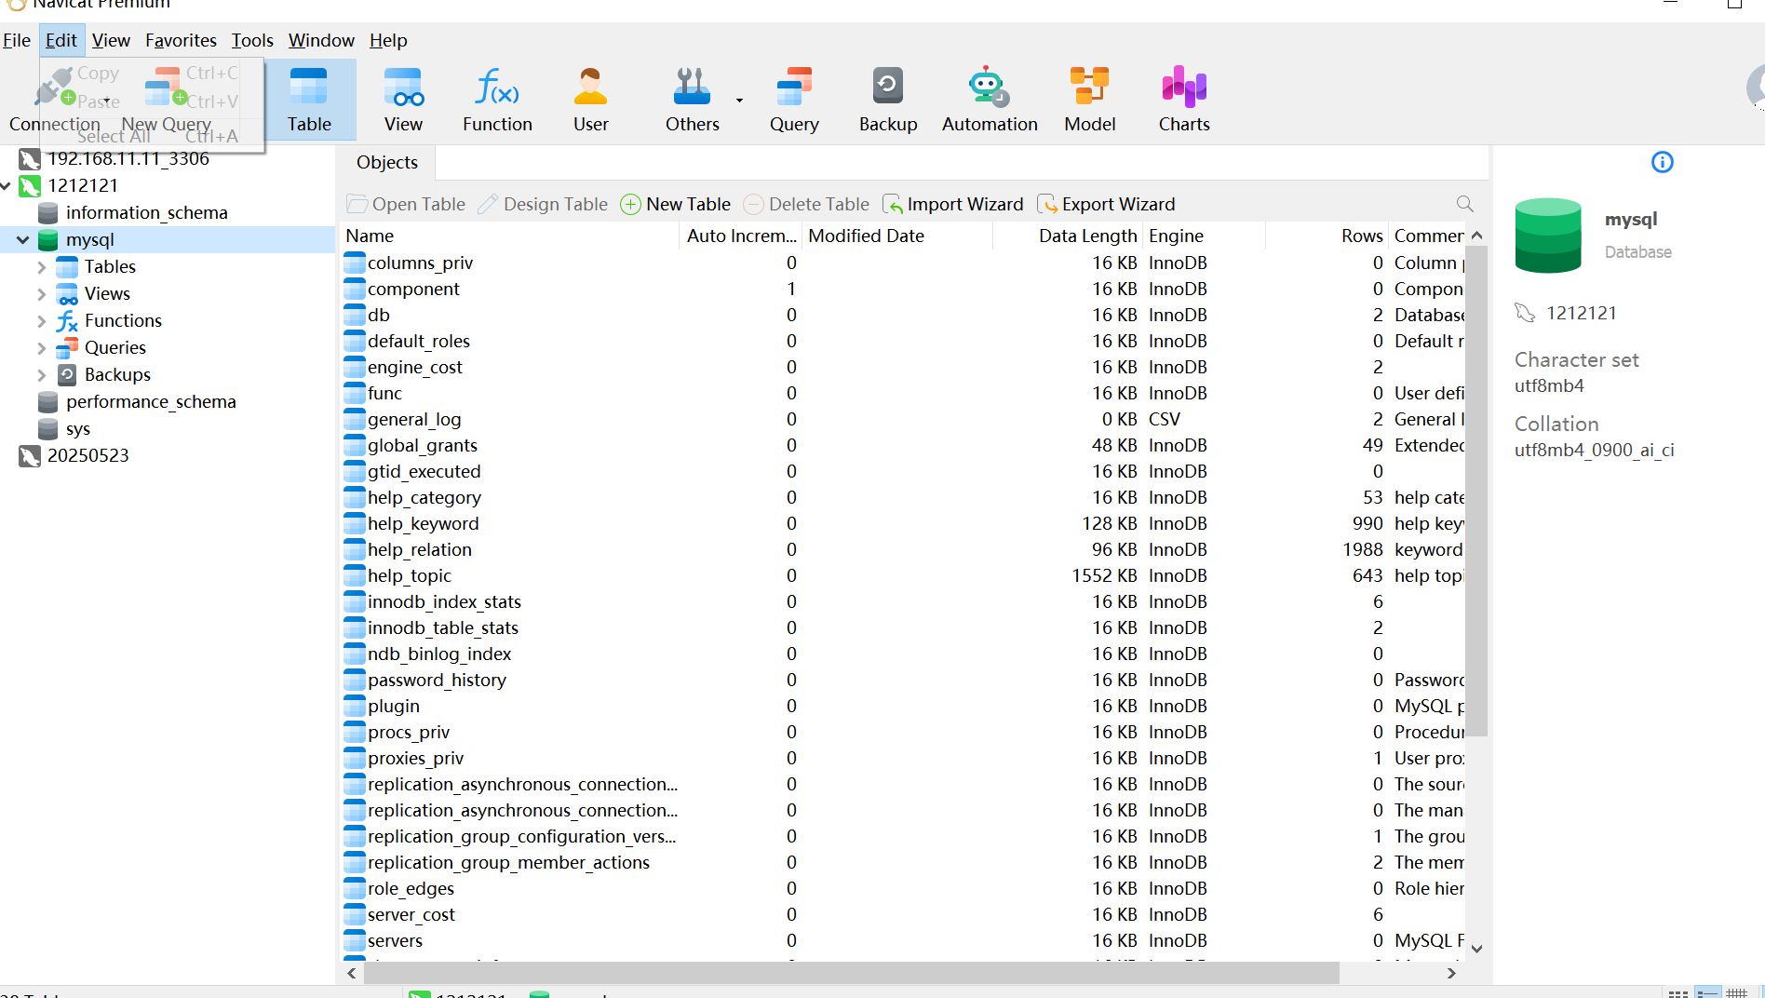Click the Views node icon in tree
Screen dimensions: 1765x998
[x=67, y=294]
